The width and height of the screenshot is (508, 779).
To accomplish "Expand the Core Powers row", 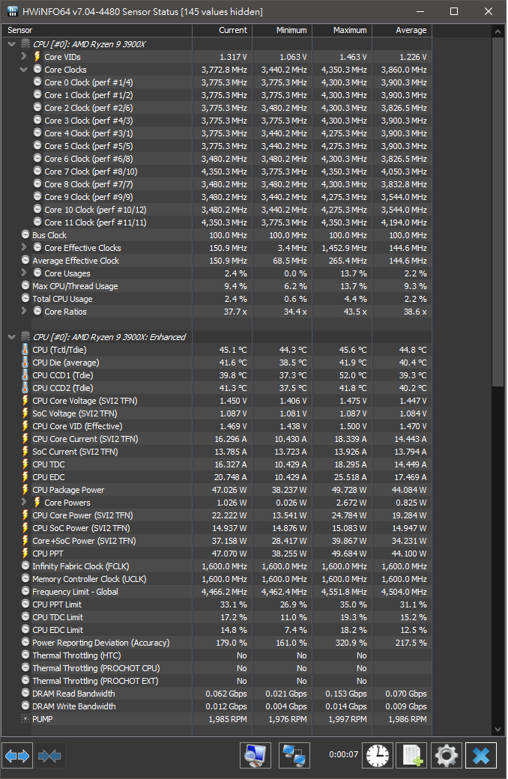I will [24, 502].
